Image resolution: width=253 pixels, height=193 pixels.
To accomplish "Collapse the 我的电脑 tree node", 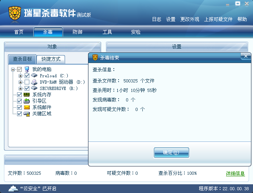I will [x=13, y=69].
